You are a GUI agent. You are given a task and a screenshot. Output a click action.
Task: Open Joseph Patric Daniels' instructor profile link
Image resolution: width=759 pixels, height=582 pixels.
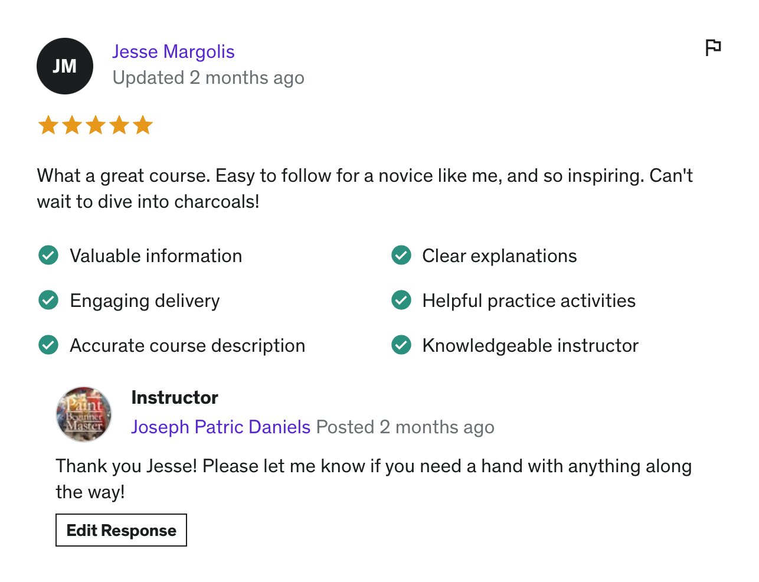221,427
